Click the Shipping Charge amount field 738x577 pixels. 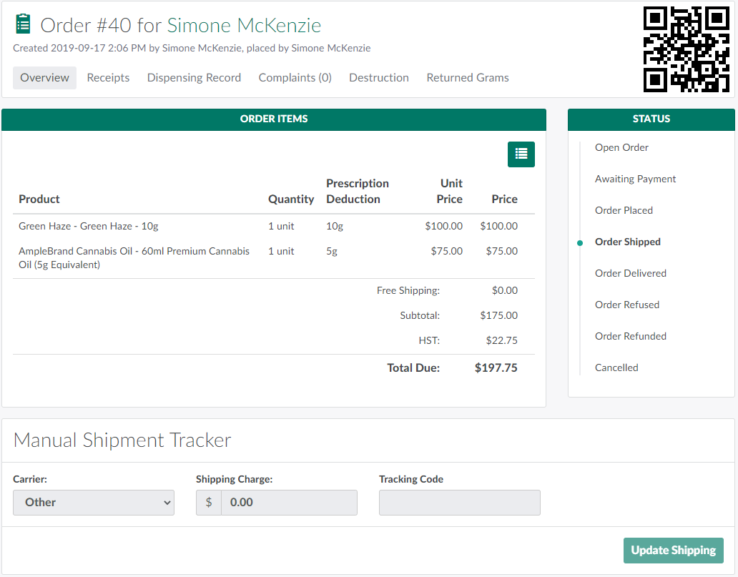coord(288,502)
